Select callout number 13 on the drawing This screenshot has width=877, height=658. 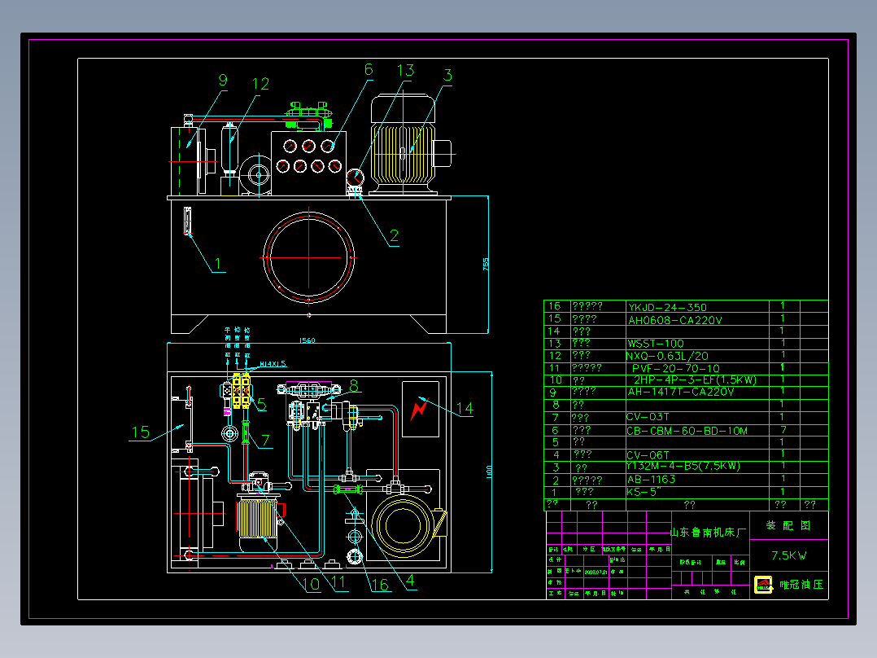405,71
